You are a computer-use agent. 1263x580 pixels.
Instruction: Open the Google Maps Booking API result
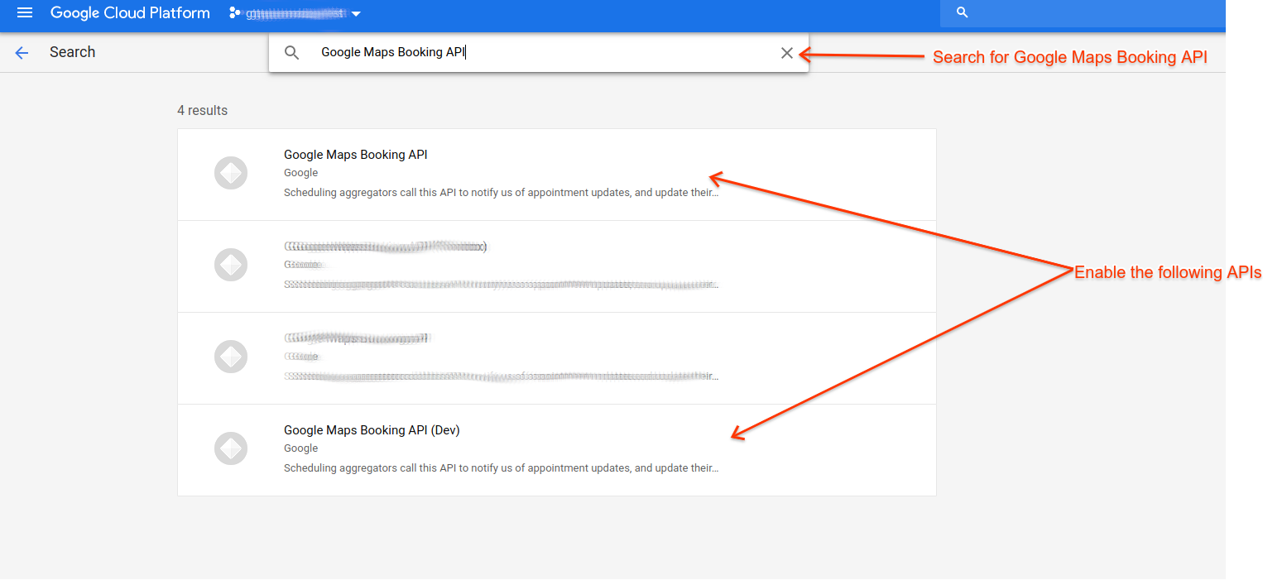click(x=355, y=155)
